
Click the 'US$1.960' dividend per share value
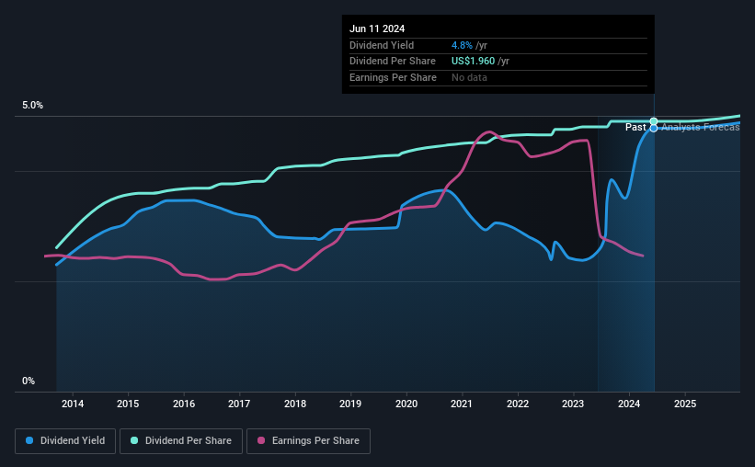point(473,62)
